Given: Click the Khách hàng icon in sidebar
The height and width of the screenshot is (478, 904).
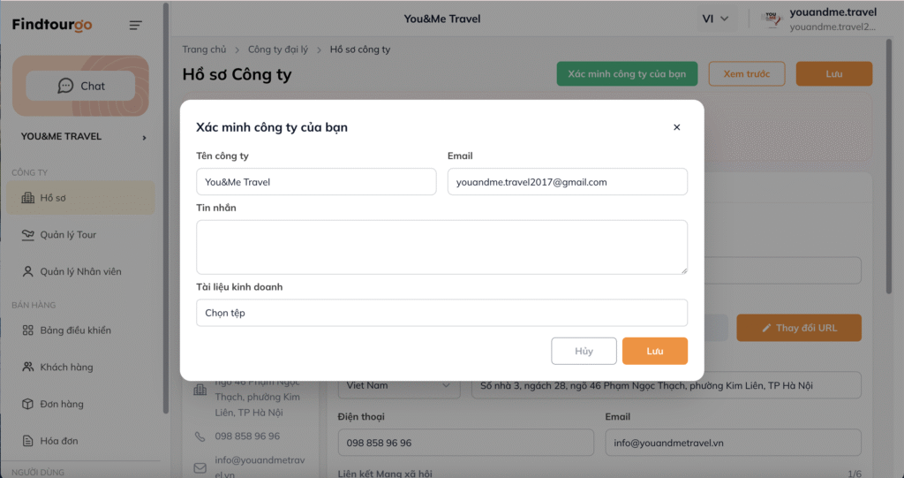Looking at the screenshot, I should point(26,367).
